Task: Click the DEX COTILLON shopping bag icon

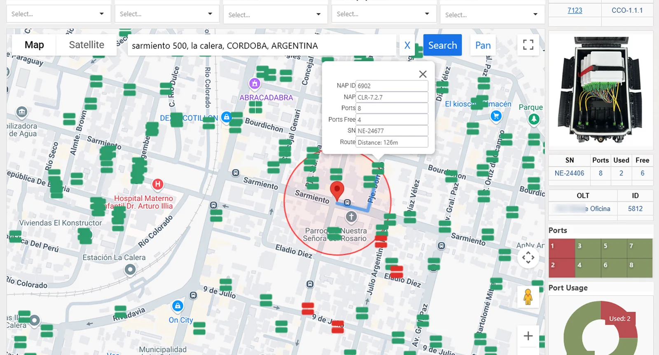Action: tap(226, 117)
